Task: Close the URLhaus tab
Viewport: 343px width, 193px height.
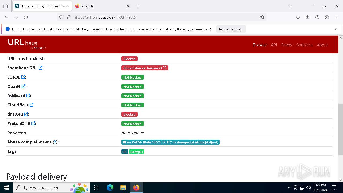Action: [x=68, y=6]
